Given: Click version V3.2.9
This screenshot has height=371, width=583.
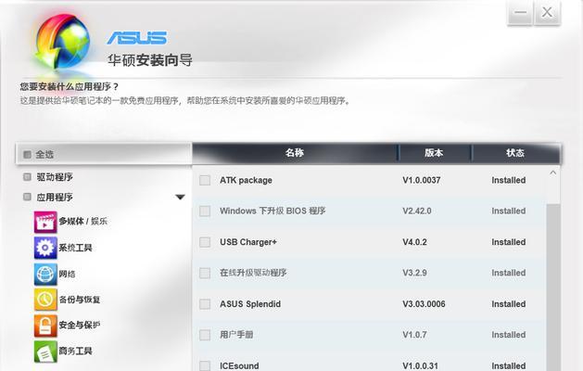Looking at the screenshot, I should click(x=414, y=273).
